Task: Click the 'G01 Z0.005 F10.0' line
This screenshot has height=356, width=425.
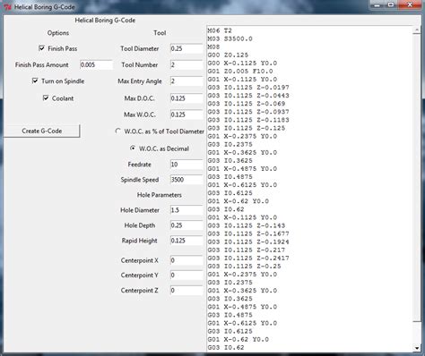Action: (x=240, y=71)
